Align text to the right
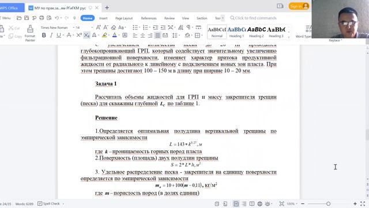 click(x=150, y=35)
